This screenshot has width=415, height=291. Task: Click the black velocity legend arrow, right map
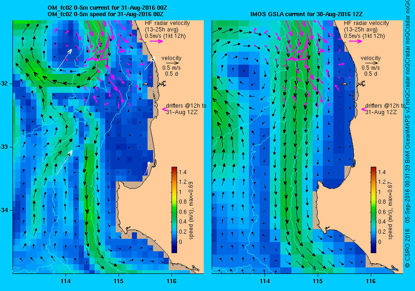372,63
